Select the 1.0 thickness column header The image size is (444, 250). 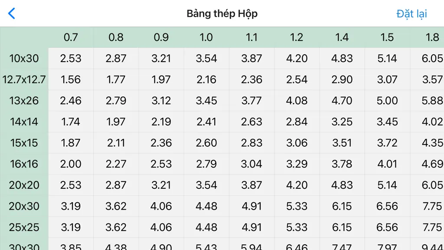click(206, 37)
